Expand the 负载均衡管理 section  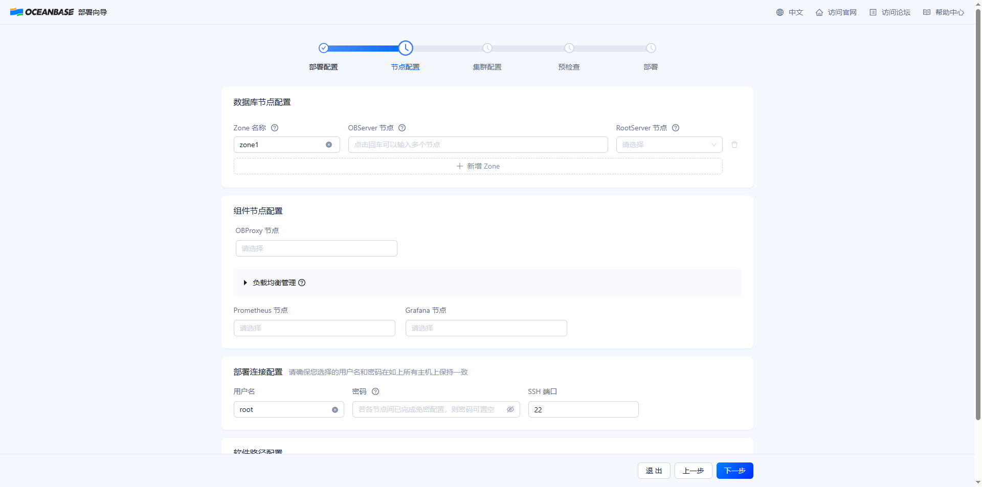tap(245, 283)
